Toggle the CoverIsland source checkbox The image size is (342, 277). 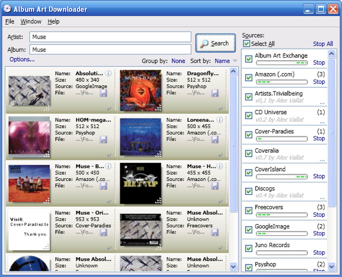click(249, 172)
